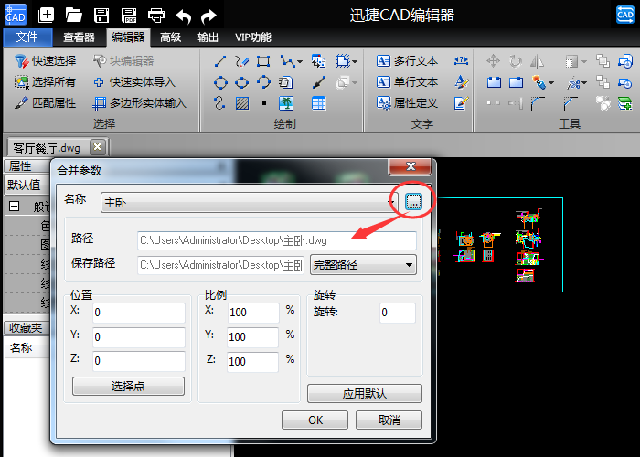640x457 pixels.
Task: Click the text style brush icon
Action: click(461, 82)
